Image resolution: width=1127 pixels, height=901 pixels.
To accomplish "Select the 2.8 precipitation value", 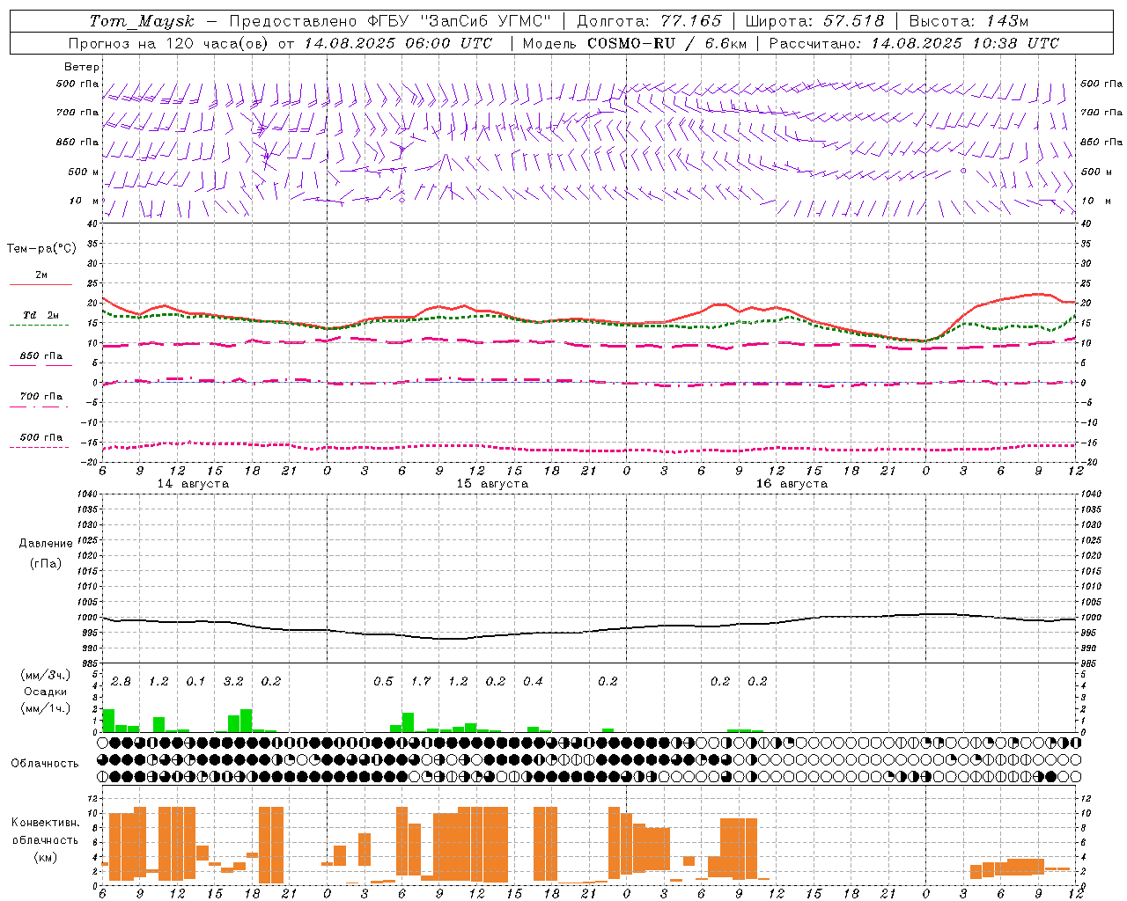I will coord(121,681).
